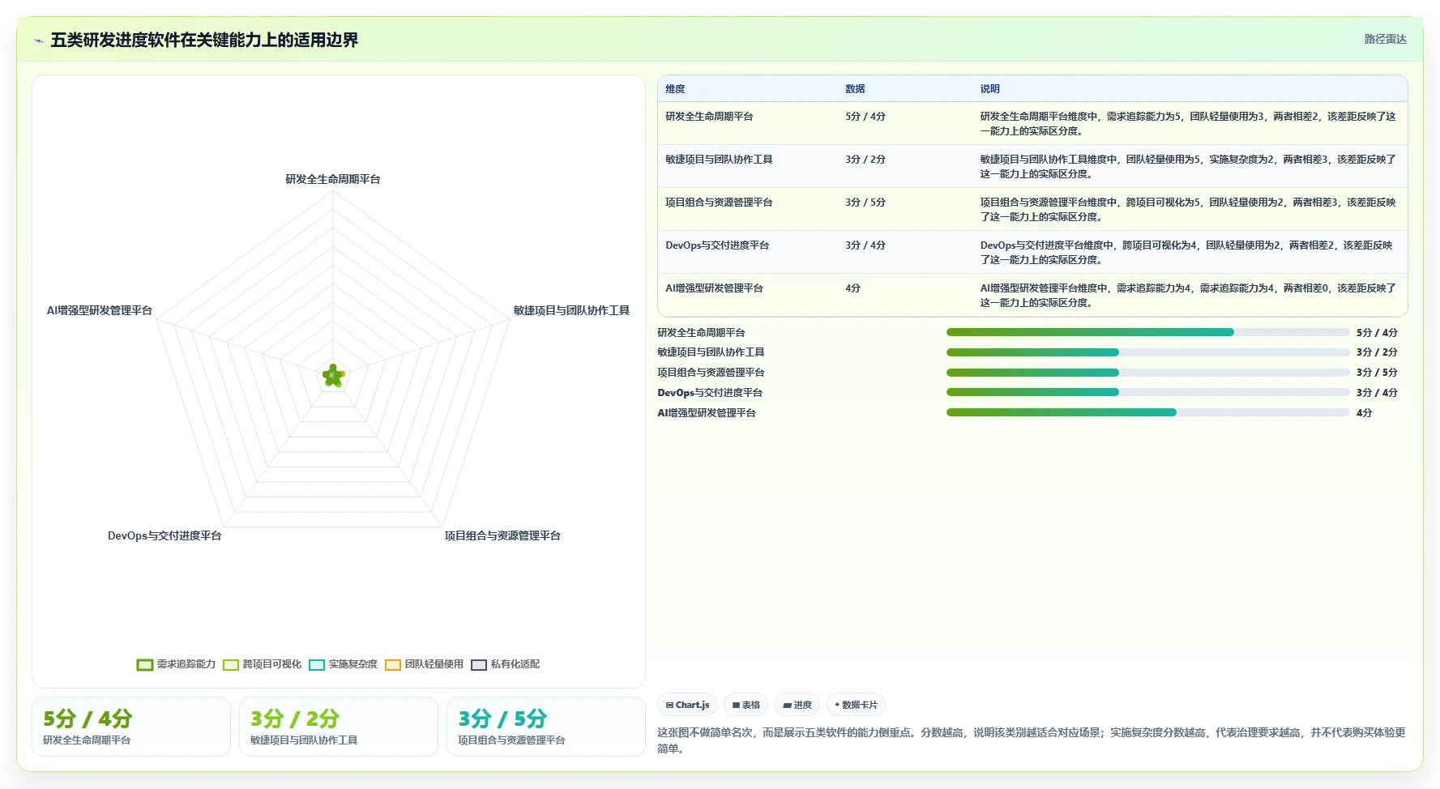Click the Chart.js chip
This screenshot has width=1440, height=789.
tap(687, 705)
